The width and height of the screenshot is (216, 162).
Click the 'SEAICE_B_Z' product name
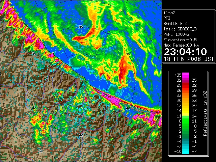[175, 24]
